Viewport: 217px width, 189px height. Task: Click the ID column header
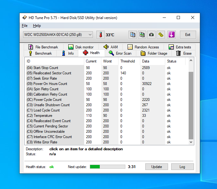point(54,61)
